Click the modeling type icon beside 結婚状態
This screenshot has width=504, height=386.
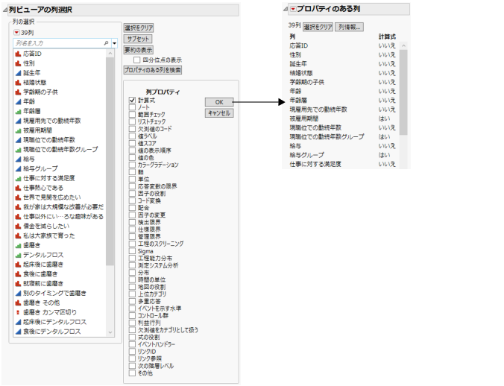(19, 83)
